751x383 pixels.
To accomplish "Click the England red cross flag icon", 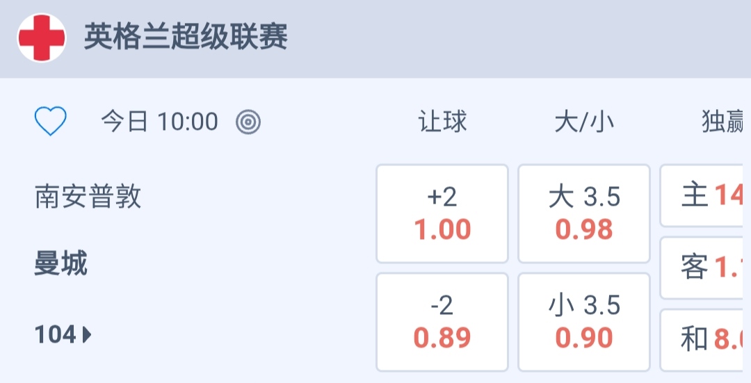I will pos(42,38).
